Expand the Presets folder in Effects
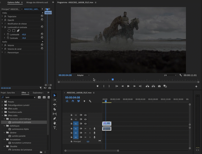The image size is (202, 154). pos(2,102)
